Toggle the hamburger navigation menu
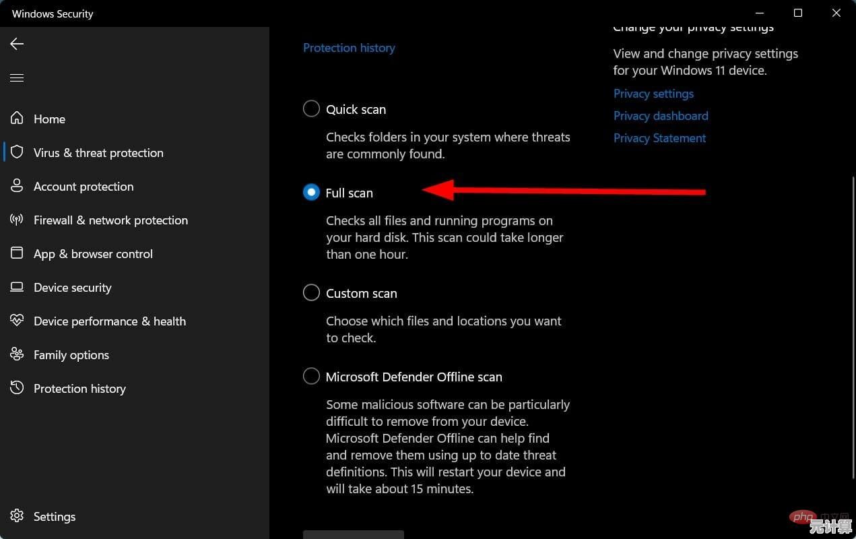 (17, 78)
